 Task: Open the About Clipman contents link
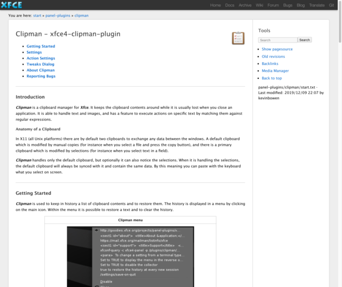click(41, 70)
